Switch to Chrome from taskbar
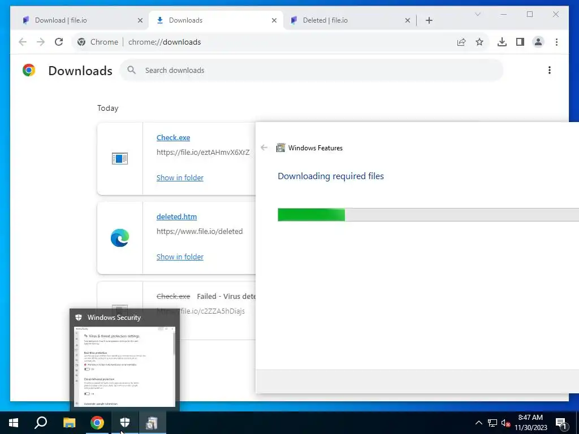The width and height of the screenshot is (579, 434). coord(97,423)
